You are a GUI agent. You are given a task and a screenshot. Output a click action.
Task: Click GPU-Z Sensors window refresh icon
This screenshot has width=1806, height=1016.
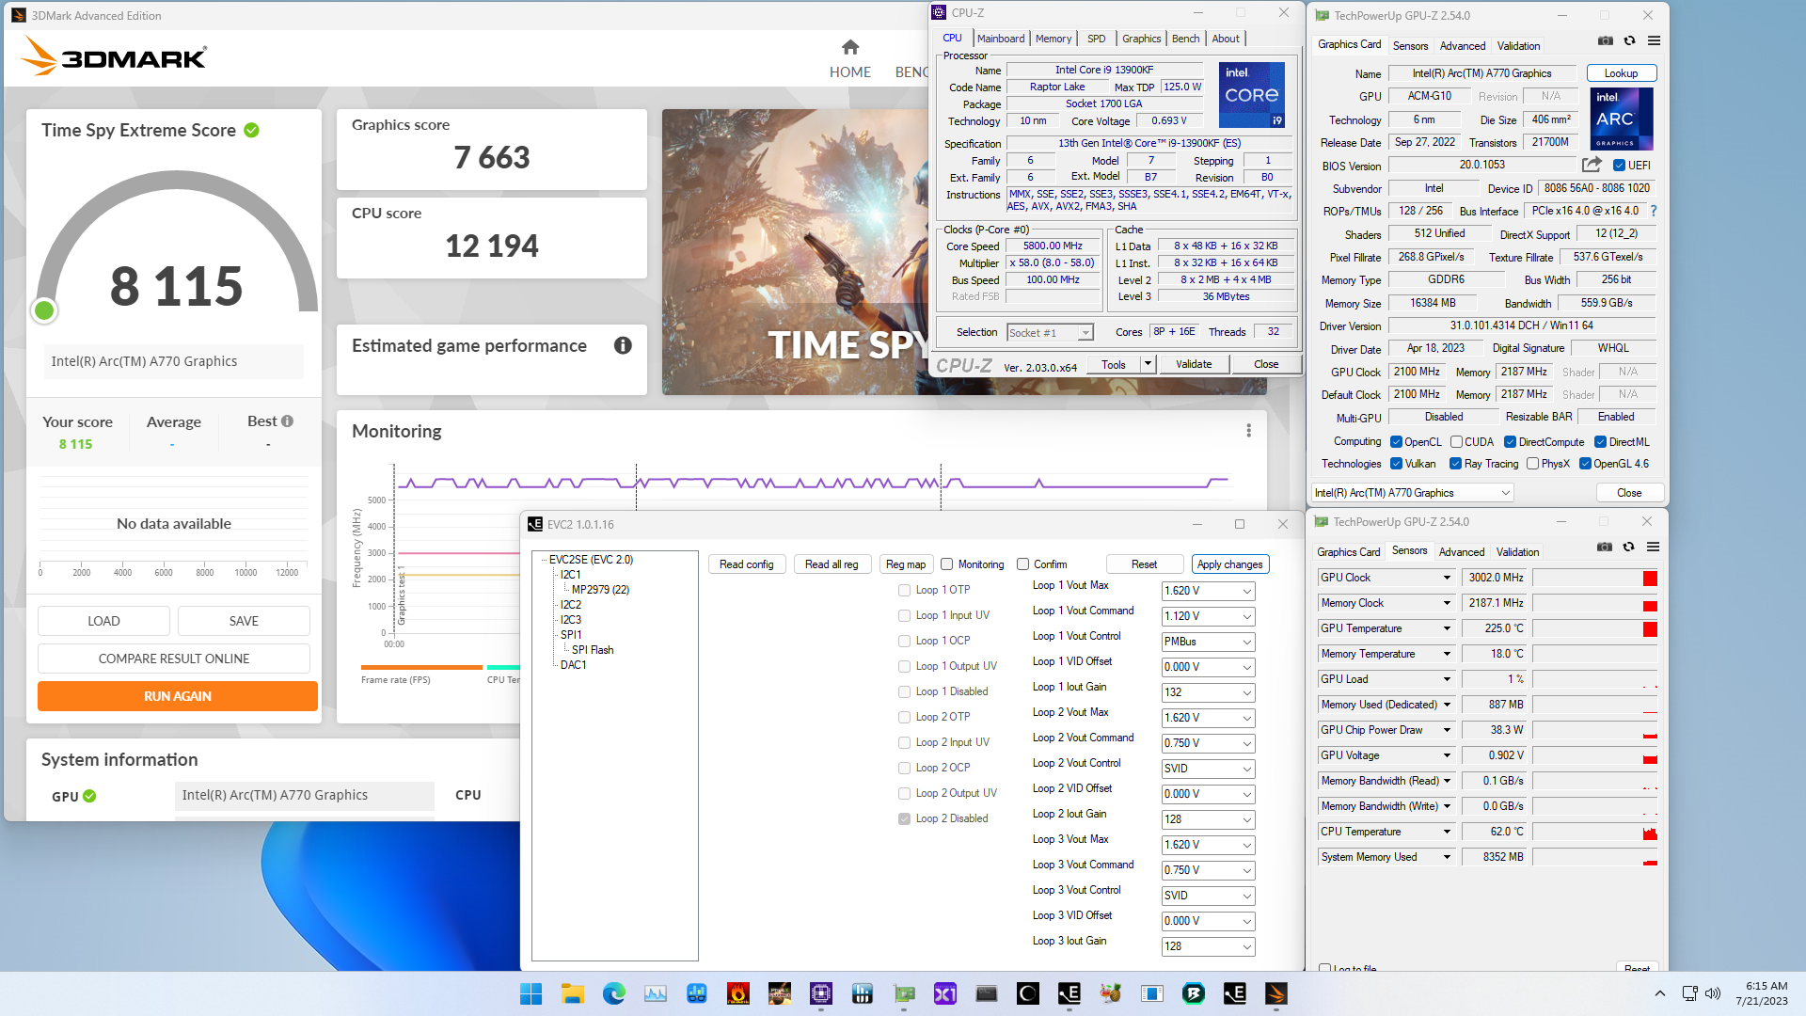tap(1628, 548)
